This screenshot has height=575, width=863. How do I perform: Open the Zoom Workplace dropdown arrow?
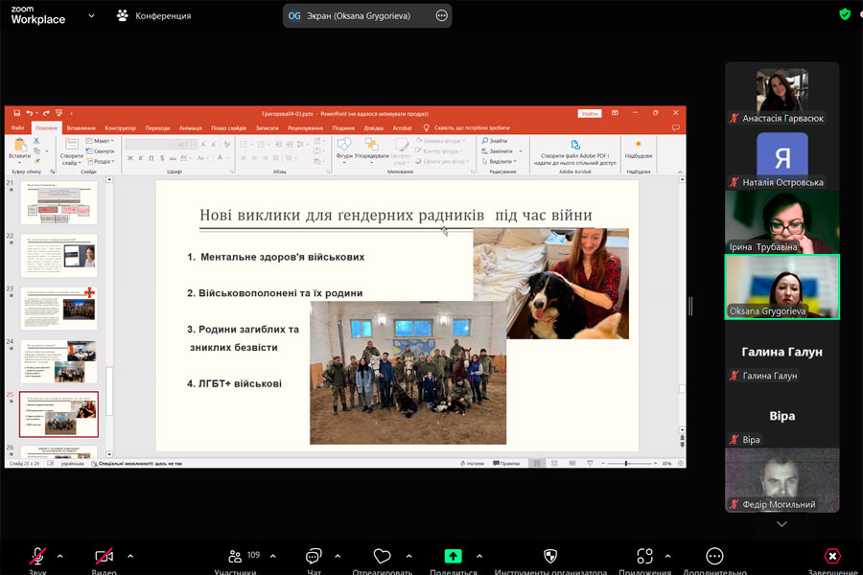(91, 15)
